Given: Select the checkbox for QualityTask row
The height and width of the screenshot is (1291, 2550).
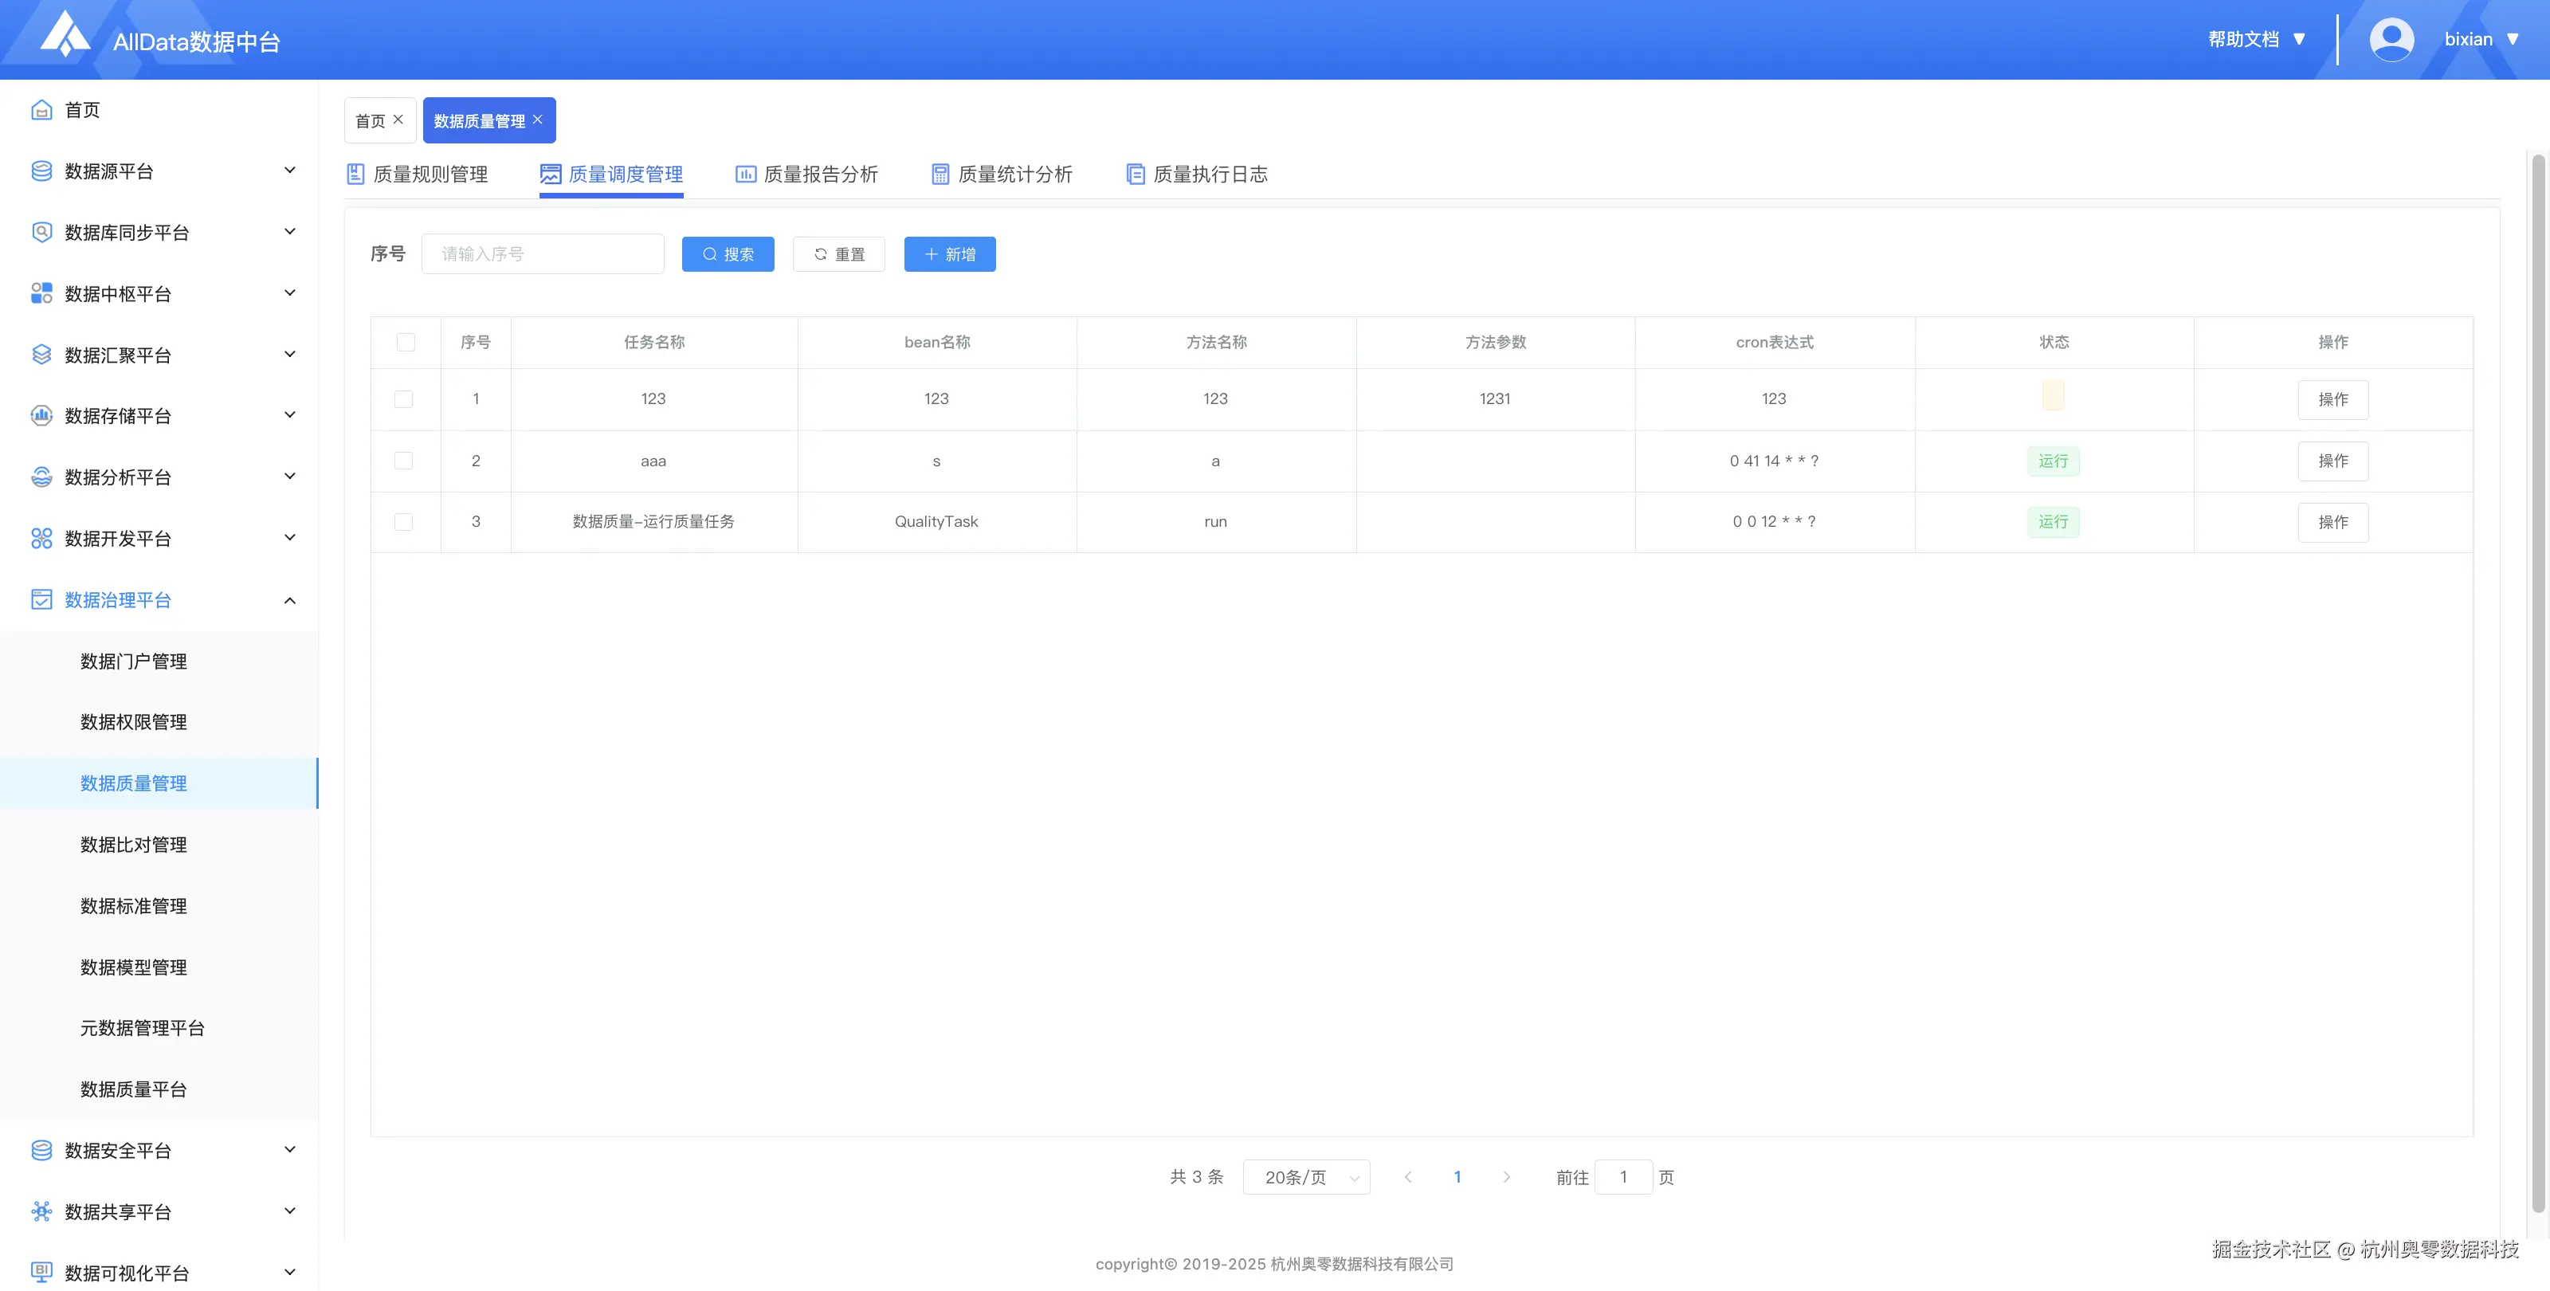Looking at the screenshot, I should click(x=404, y=522).
